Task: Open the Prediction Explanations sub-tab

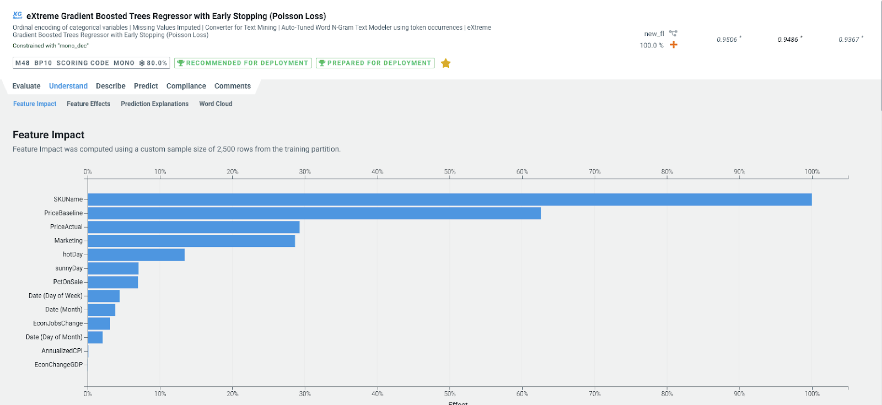Action: (154, 104)
